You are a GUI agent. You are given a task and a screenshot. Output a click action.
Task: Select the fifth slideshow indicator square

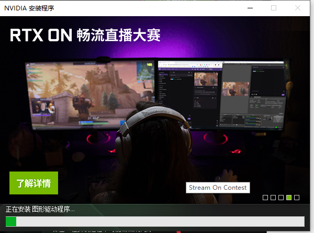[297, 198]
